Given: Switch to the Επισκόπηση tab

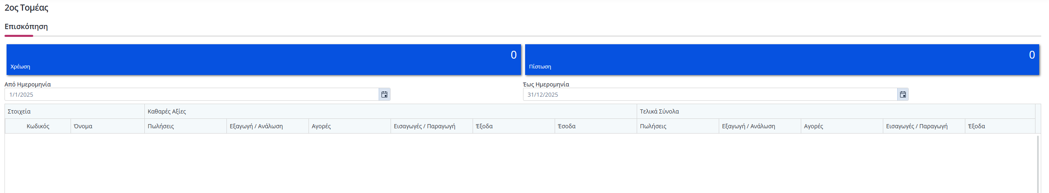Looking at the screenshot, I should [x=26, y=27].
